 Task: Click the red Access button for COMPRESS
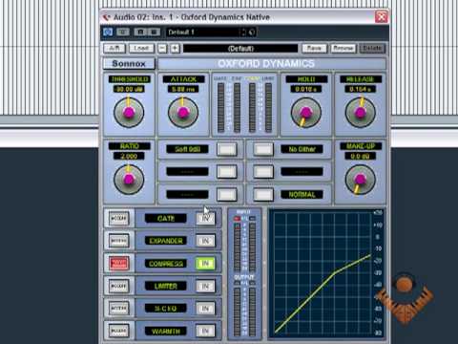119,264
